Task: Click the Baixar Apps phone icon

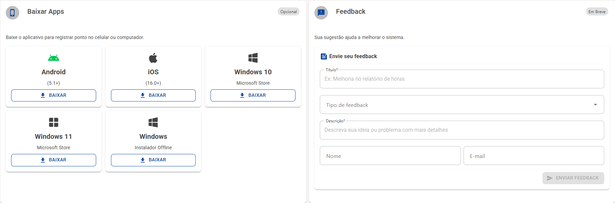Action: coord(12,13)
